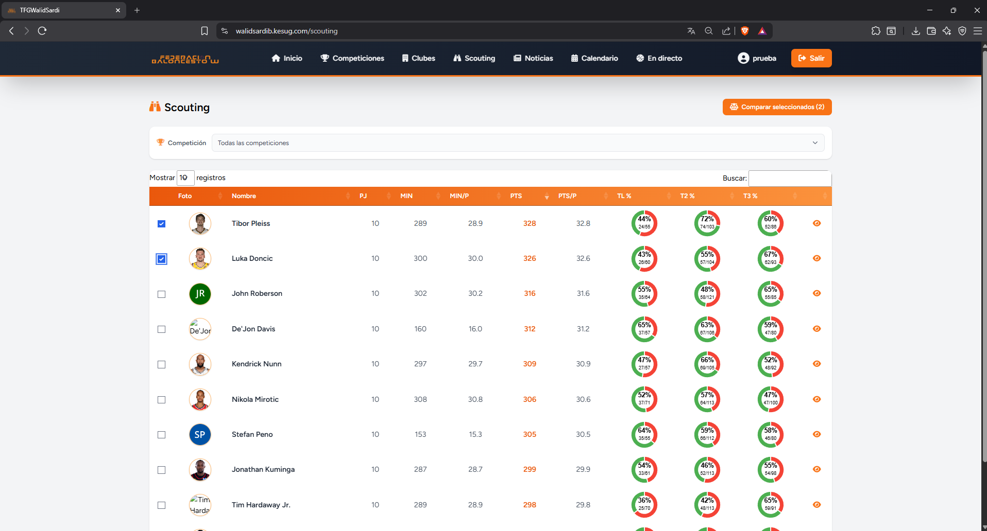987x531 pixels.
Task: Change the Mostrar records dropdown
Action: tap(185, 178)
